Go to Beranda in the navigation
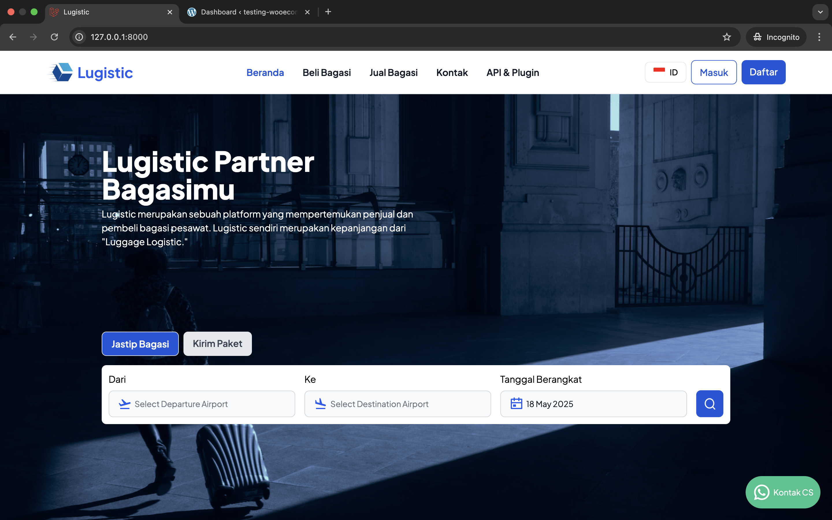This screenshot has width=832, height=520. click(265, 73)
